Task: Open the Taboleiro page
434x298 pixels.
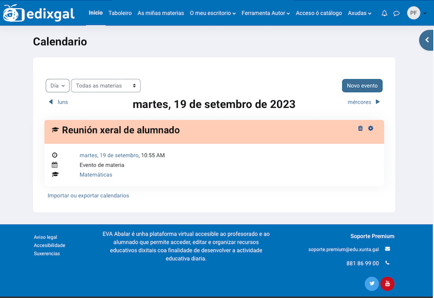Action: point(120,13)
